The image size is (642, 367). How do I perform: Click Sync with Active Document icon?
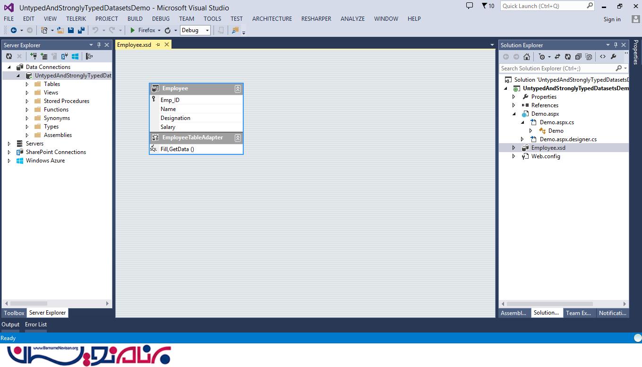557,57
